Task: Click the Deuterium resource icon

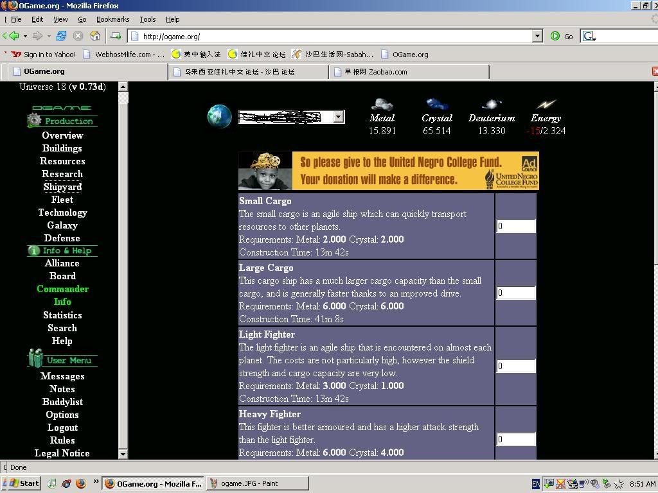Action: tap(492, 105)
